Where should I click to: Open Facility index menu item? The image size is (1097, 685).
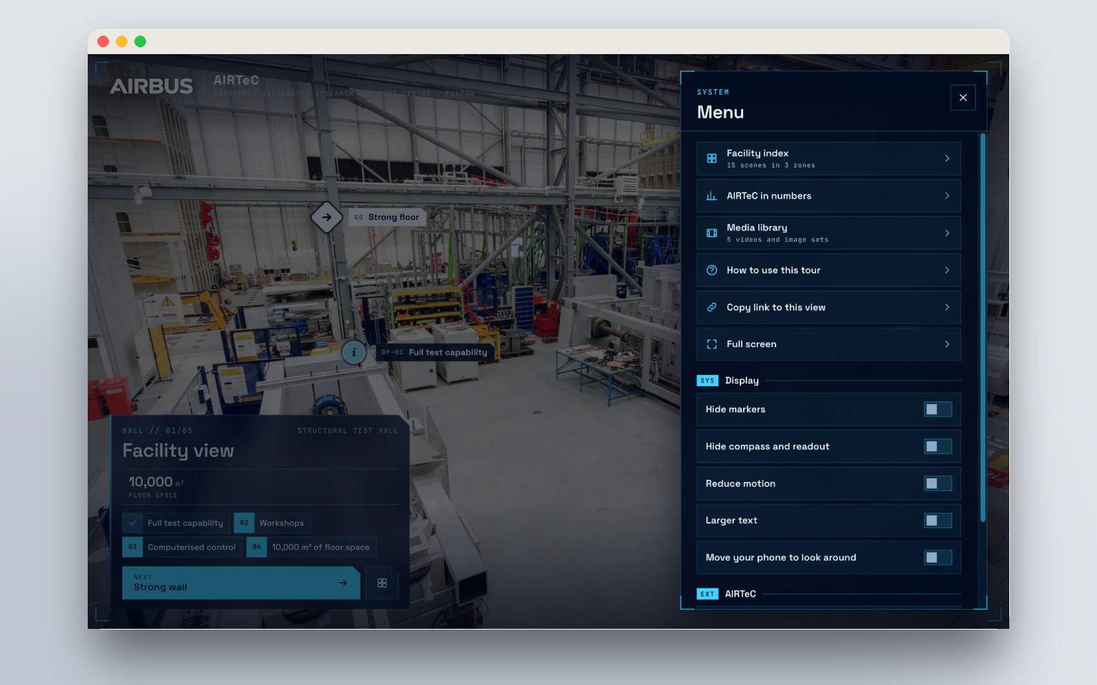[828, 158]
